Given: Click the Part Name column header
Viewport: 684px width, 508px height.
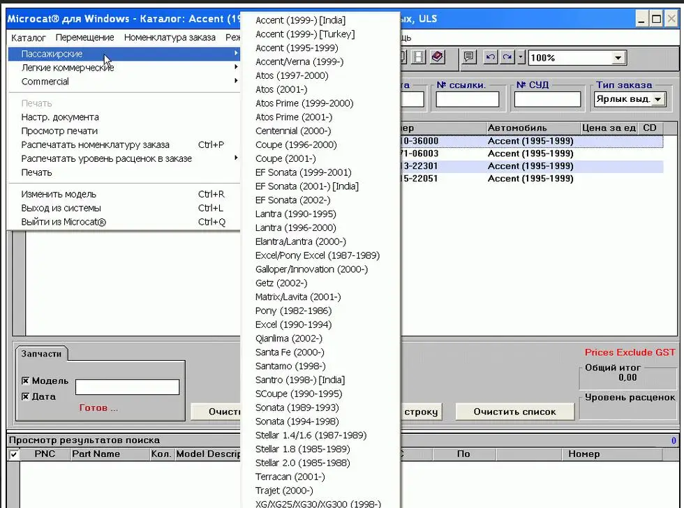Looking at the screenshot, I should coord(110,454).
